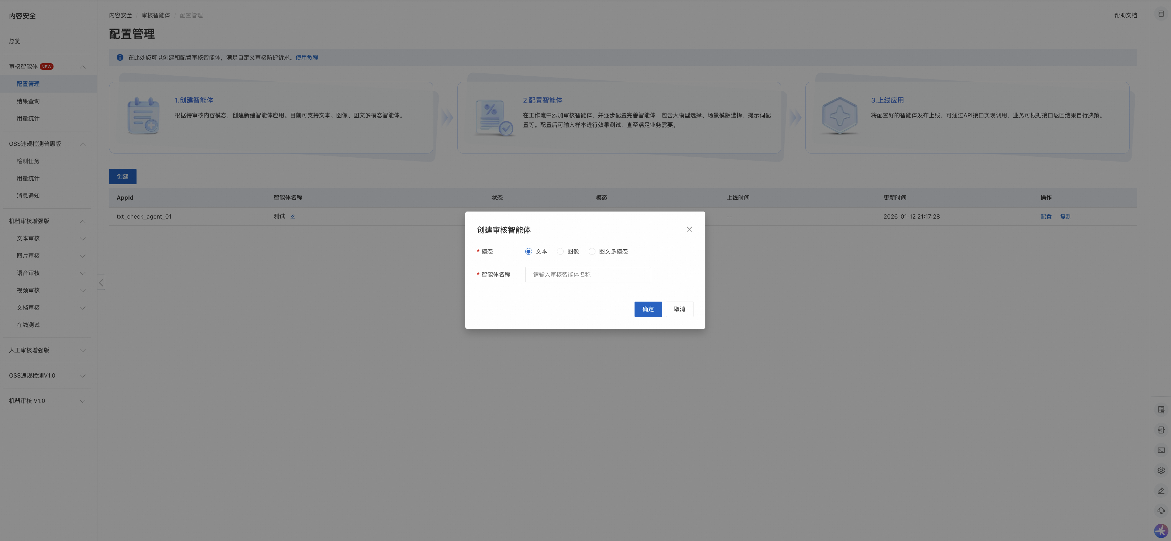Expand the 图片审核 submenu
This screenshot has height=541, width=1171.
[83, 256]
